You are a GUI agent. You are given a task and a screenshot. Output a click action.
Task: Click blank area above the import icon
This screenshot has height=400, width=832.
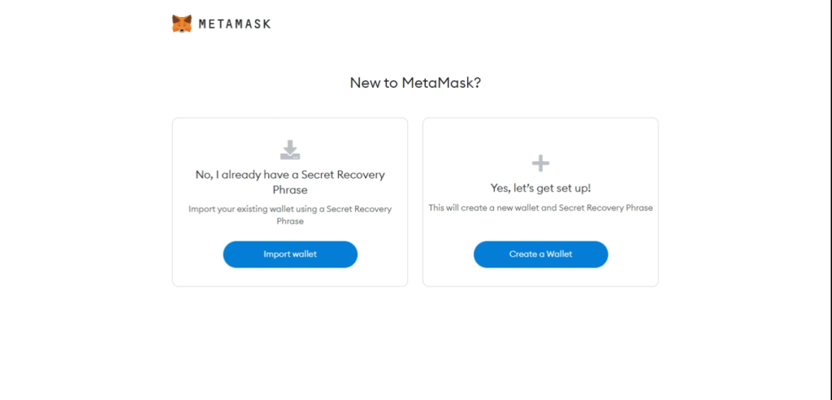(290, 128)
